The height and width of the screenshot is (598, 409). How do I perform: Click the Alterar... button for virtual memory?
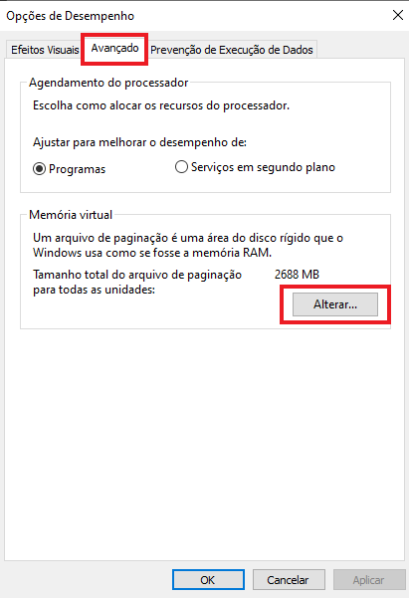tap(335, 304)
